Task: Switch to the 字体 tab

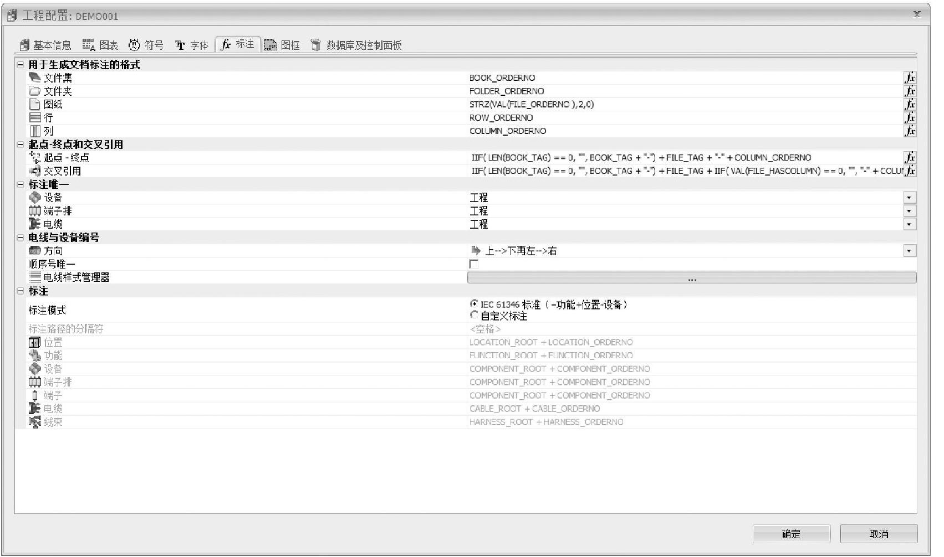Action: point(192,45)
